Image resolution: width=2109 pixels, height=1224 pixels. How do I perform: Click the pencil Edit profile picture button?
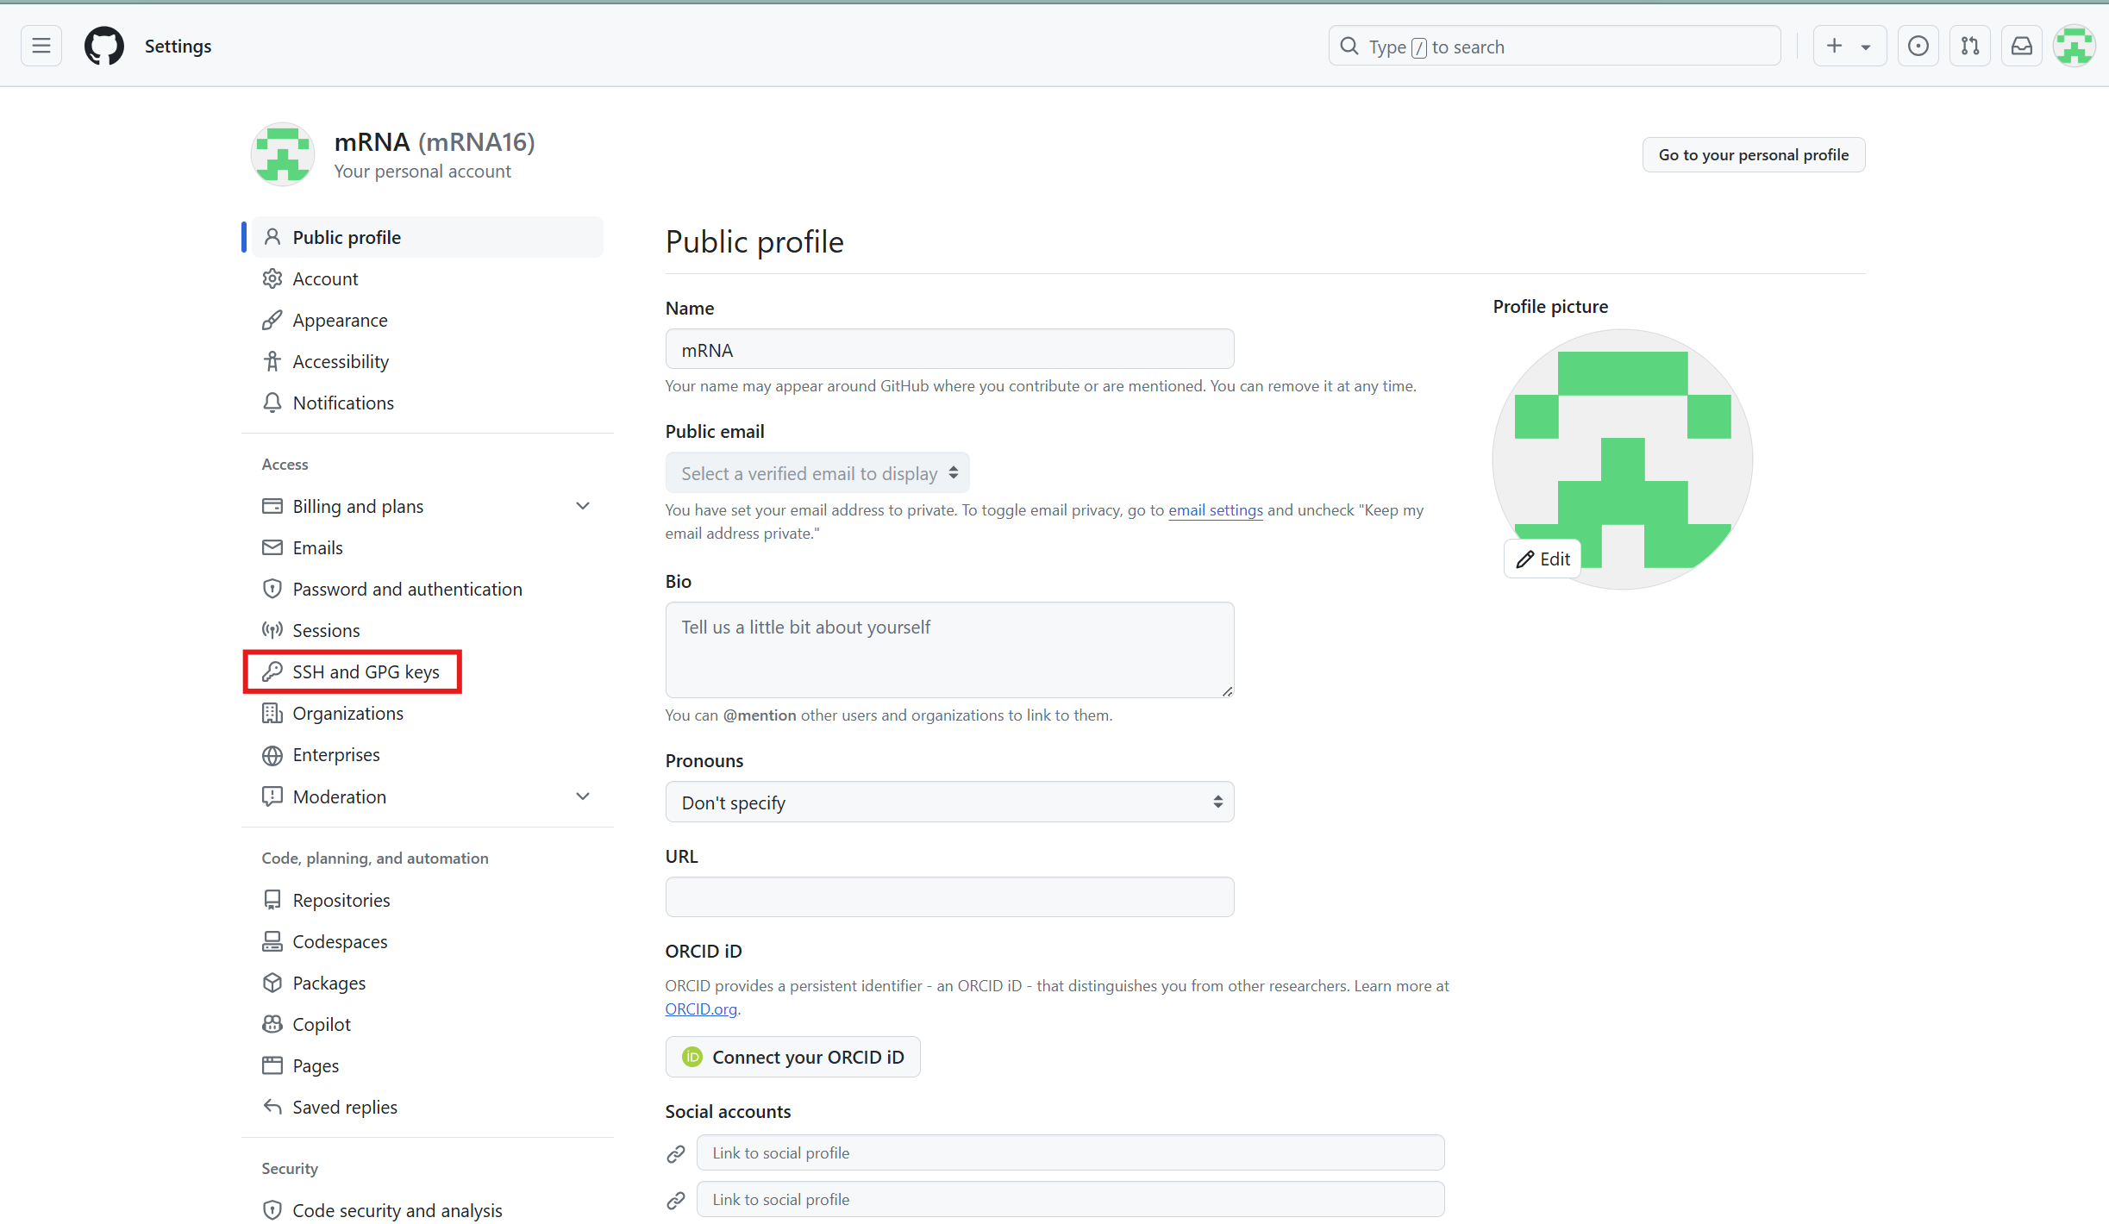point(1543,559)
